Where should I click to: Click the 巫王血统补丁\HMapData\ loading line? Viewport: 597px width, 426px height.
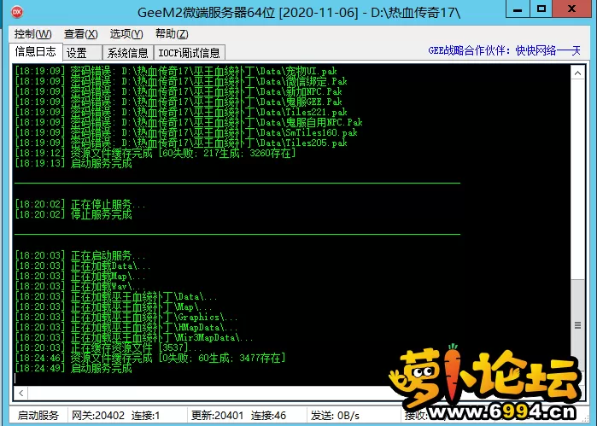(126, 328)
